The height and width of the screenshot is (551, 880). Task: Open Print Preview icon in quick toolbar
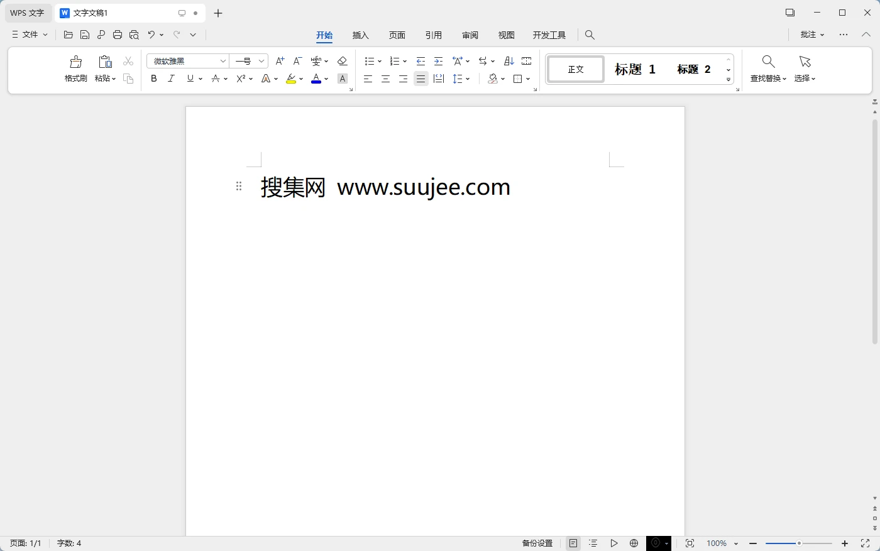pos(134,35)
